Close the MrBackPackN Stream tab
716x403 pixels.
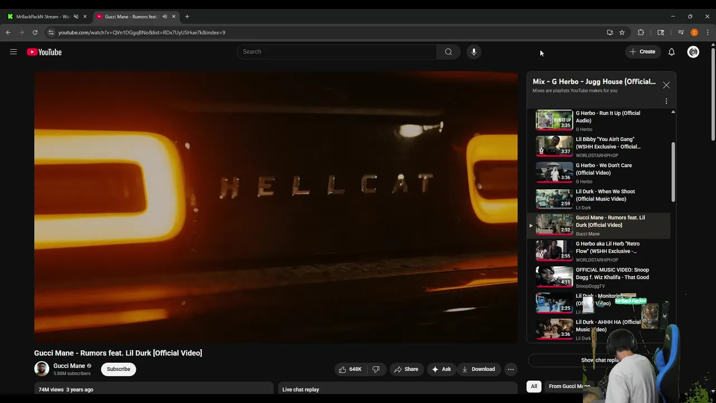tap(85, 17)
